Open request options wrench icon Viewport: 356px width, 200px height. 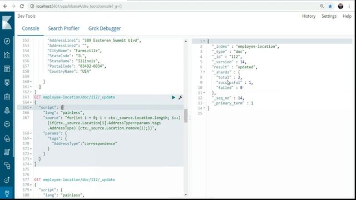(x=180, y=98)
